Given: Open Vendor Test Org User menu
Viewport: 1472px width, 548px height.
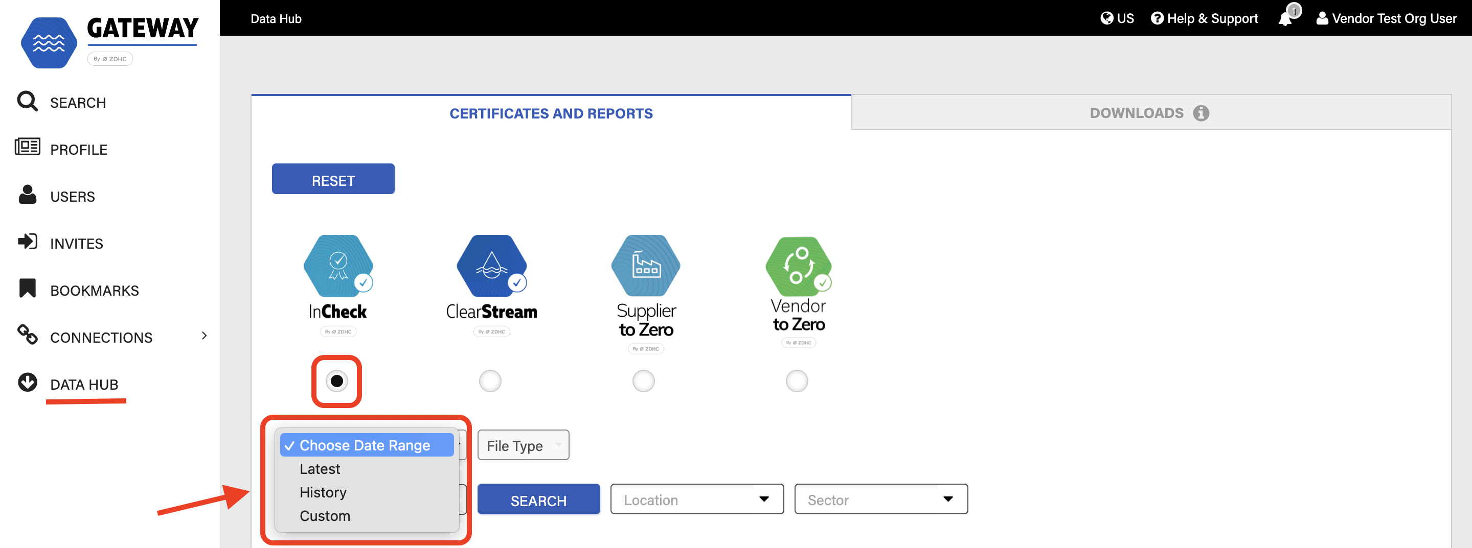Looking at the screenshot, I should (1394, 18).
